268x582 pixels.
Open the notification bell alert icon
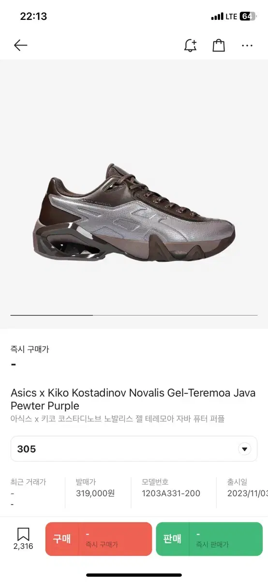[x=191, y=46]
